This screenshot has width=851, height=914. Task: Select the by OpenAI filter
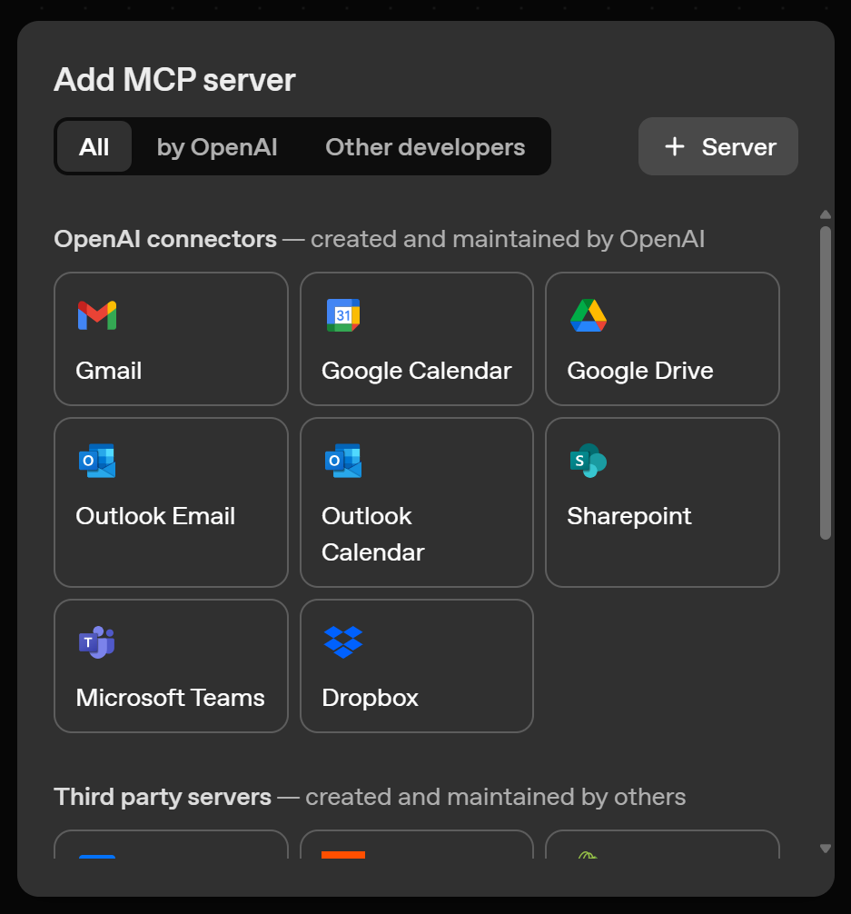pyautogui.click(x=216, y=146)
